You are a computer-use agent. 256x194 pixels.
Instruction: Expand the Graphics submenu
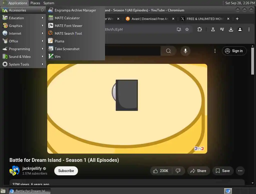[23, 26]
